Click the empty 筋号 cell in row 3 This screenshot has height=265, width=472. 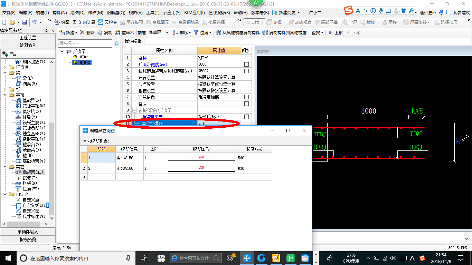[x=101, y=177]
